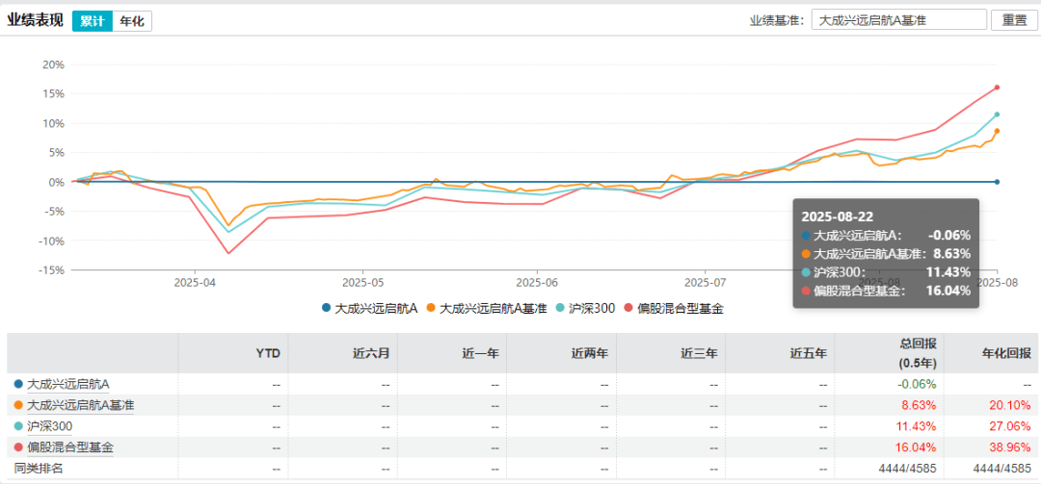
Task: Click the red endpoint dot of 偏股混合型基金 line
Action: pyautogui.click(x=997, y=88)
